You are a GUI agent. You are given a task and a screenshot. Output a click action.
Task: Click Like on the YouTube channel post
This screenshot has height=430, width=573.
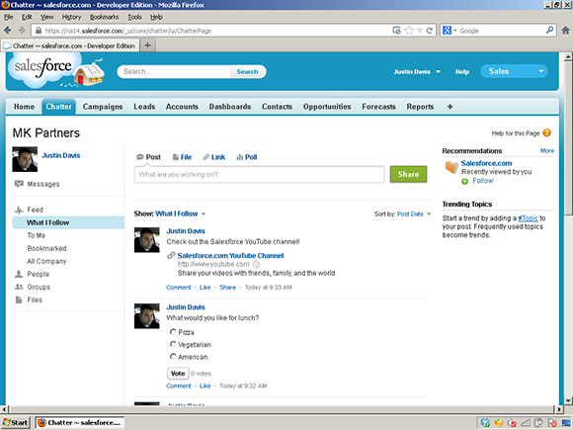pos(205,288)
